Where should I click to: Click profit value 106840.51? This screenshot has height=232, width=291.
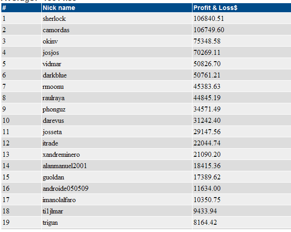[x=208, y=19]
